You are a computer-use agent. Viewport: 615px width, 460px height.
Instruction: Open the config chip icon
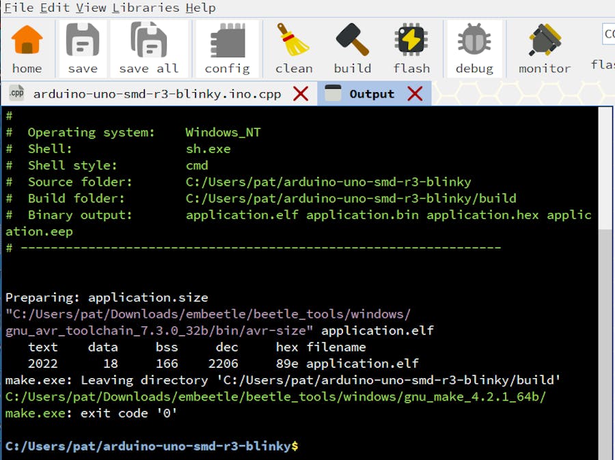coord(227,42)
